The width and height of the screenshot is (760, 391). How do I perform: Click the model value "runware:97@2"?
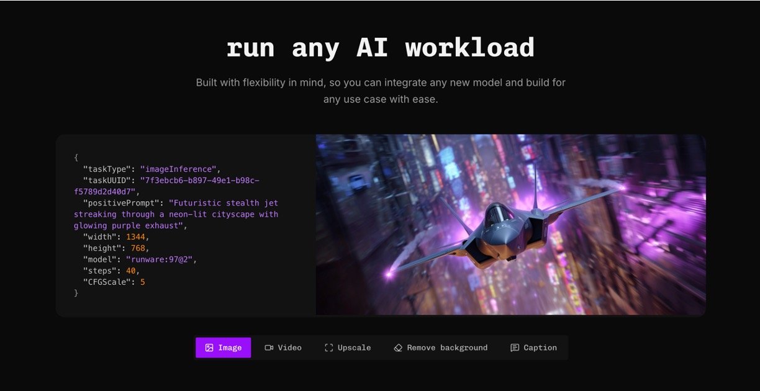coord(161,259)
